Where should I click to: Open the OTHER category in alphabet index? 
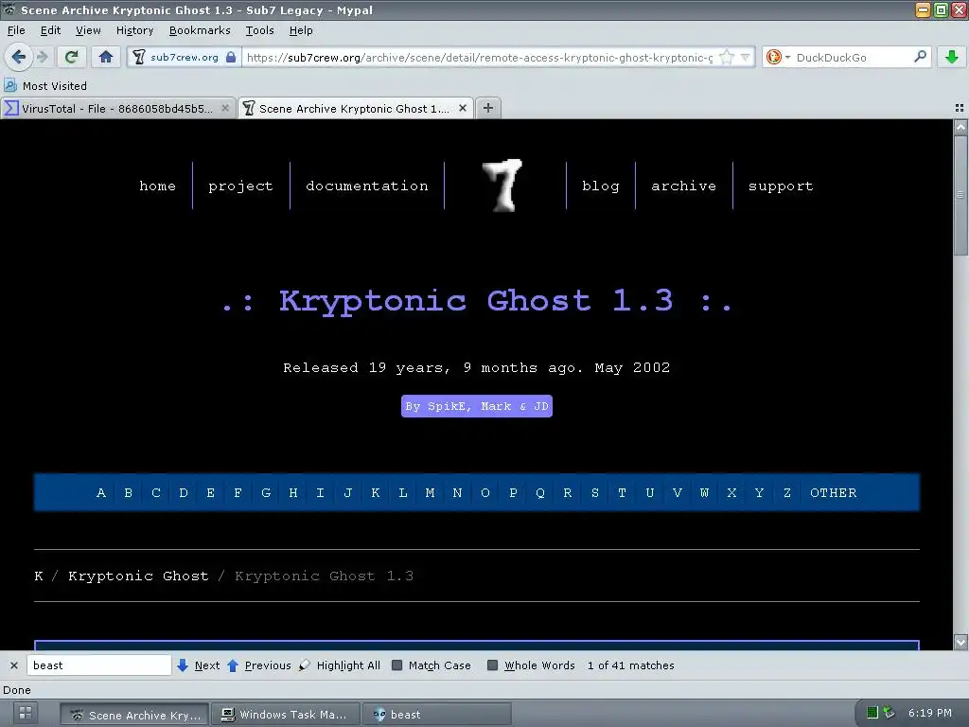(833, 492)
